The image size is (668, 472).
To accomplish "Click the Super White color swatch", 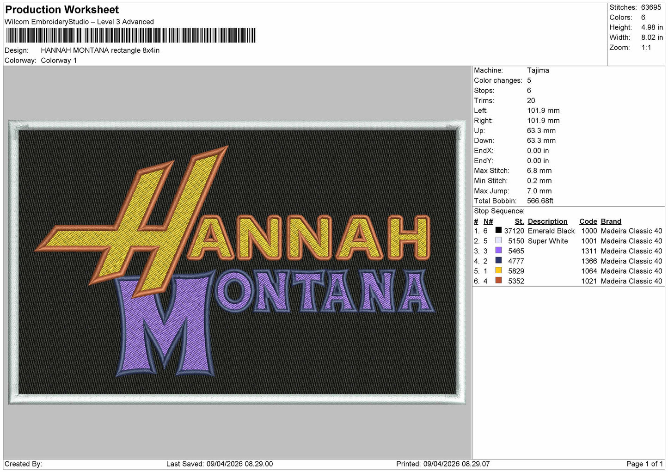I will coord(498,240).
